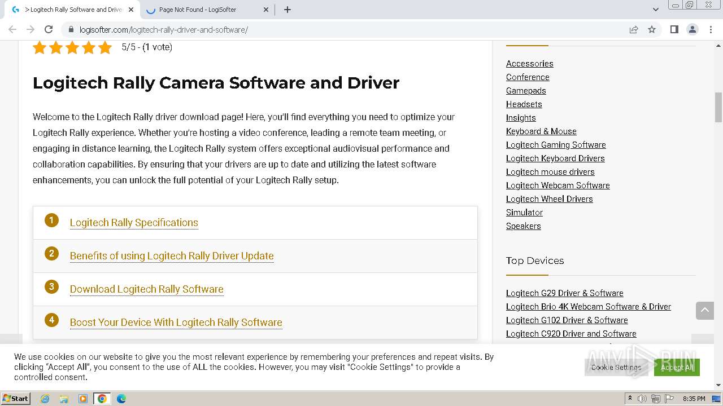Browse the Speakers category
This screenshot has width=723, height=406.
pyautogui.click(x=523, y=226)
